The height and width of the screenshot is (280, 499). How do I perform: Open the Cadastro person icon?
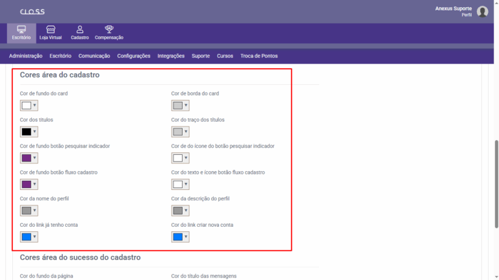click(x=80, y=30)
